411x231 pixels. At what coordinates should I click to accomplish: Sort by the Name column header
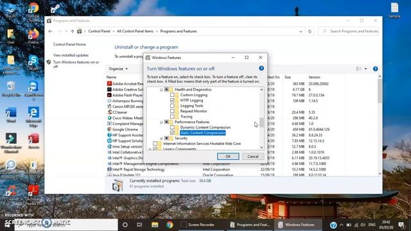point(111,77)
